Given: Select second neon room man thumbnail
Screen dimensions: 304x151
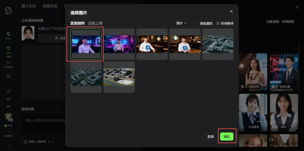Looking at the screenshot, I should pos(119,44).
